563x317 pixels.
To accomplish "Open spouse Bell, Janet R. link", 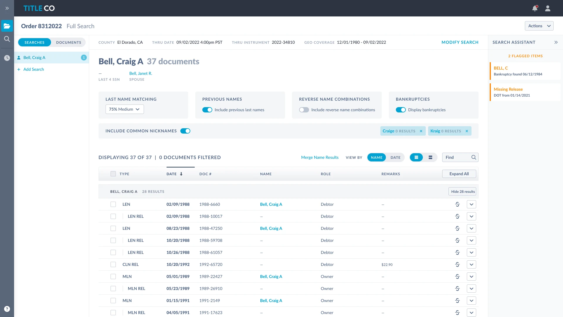I will click(141, 73).
